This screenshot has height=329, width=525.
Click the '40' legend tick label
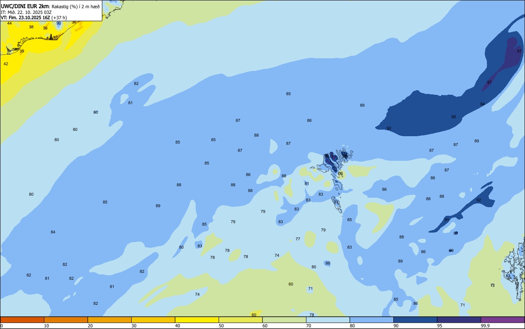tap(178, 326)
